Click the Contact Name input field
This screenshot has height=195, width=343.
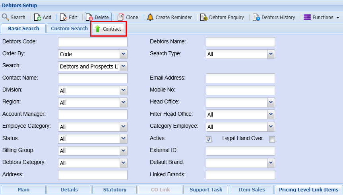click(x=93, y=78)
